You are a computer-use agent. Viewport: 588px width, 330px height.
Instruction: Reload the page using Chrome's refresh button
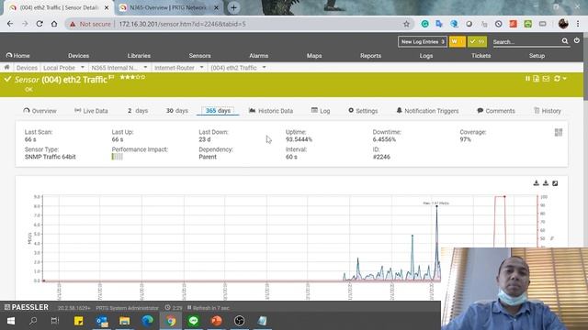40,24
